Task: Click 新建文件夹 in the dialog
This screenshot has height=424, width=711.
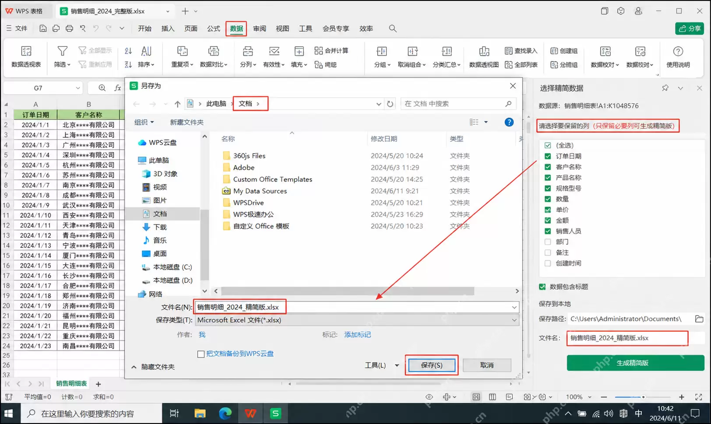Action: (187, 122)
